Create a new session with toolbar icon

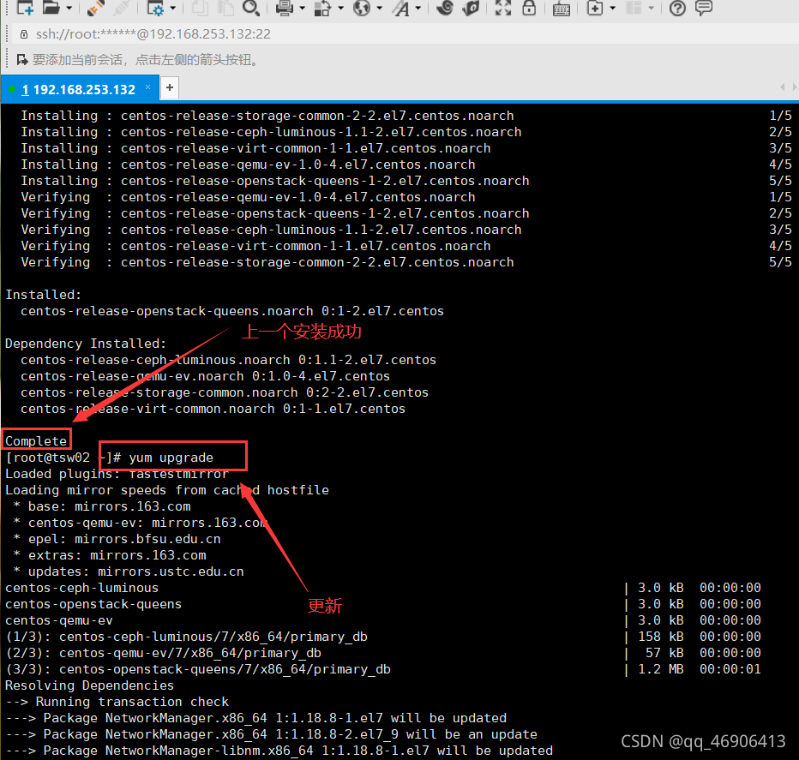coord(25,8)
